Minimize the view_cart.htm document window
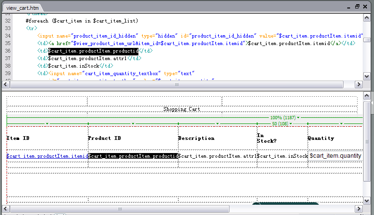374x215 pixels. tap(348, 7)
